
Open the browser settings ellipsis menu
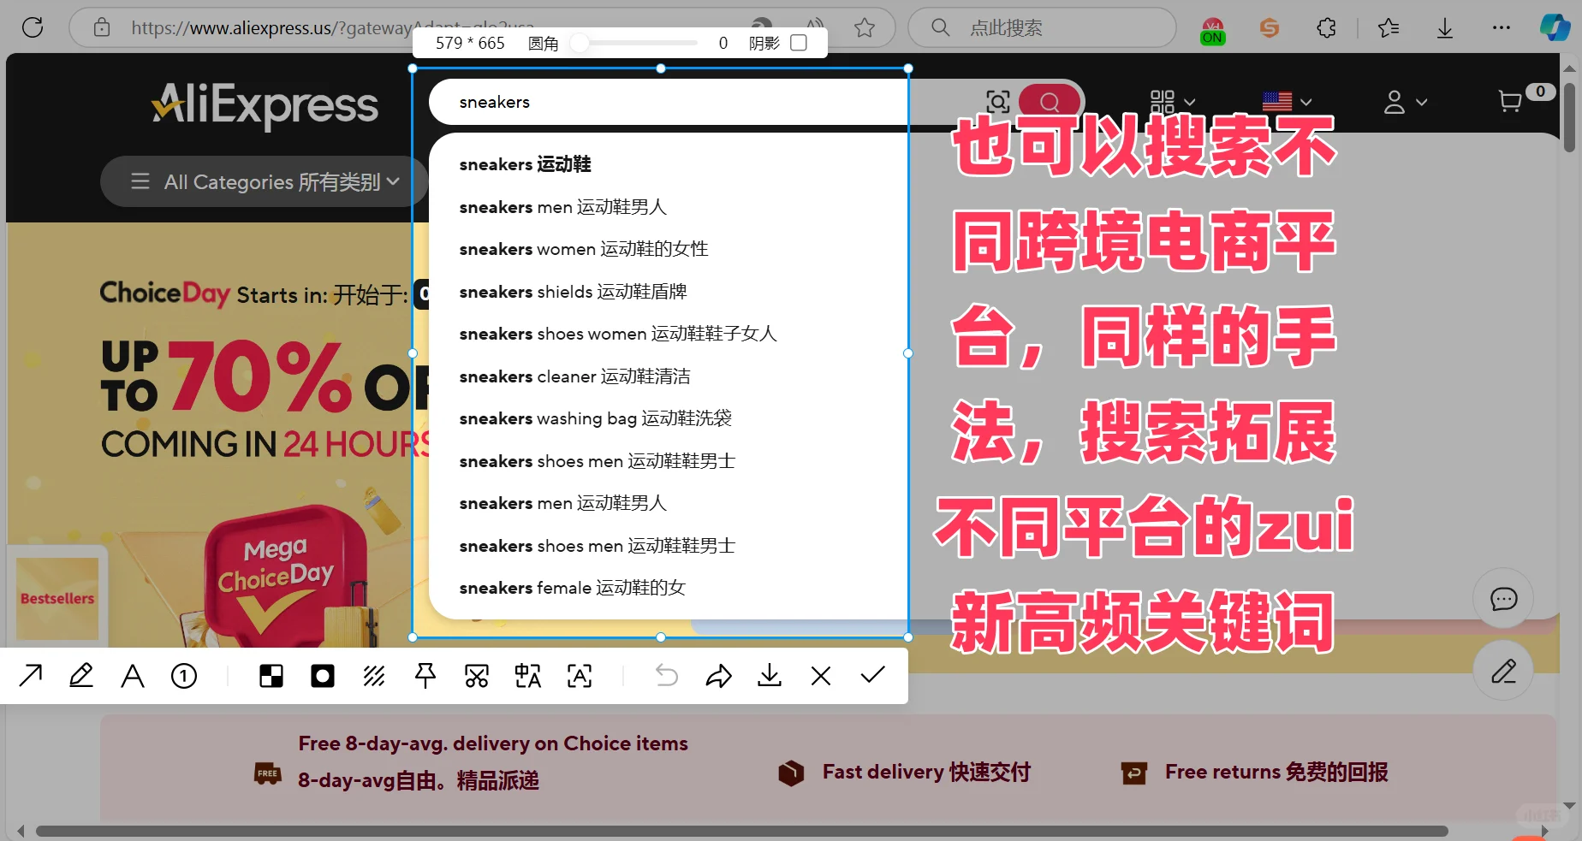pos(1501,27)
